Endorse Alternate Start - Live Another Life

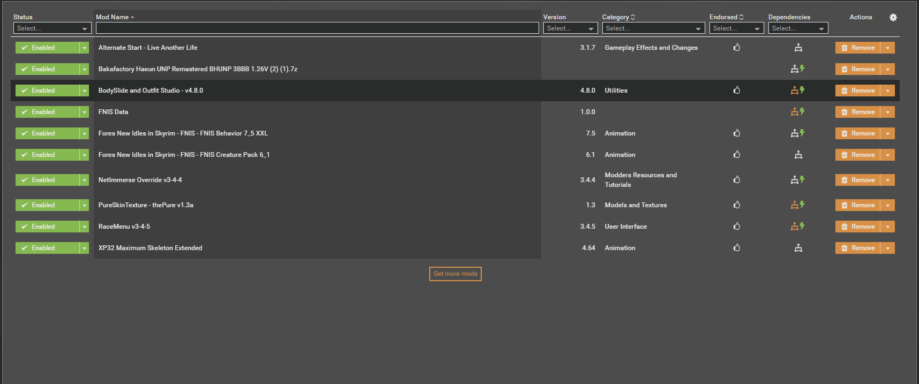(737, 48)
